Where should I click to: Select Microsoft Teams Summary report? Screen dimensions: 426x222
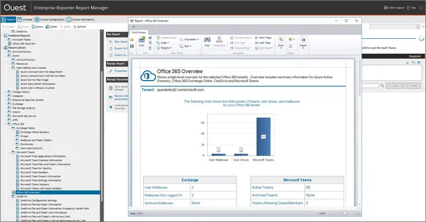35,184
